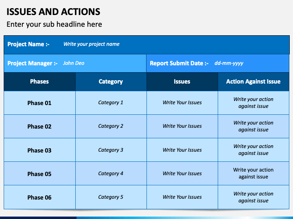Click the 'Project Manager :-' label
Viewport: 293px width, 219px height.
33,63
